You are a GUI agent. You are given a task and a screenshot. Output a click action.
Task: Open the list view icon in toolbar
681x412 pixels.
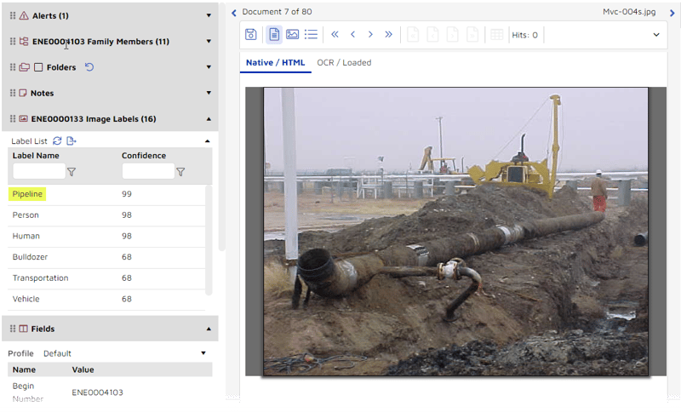(x=311, y=34)
